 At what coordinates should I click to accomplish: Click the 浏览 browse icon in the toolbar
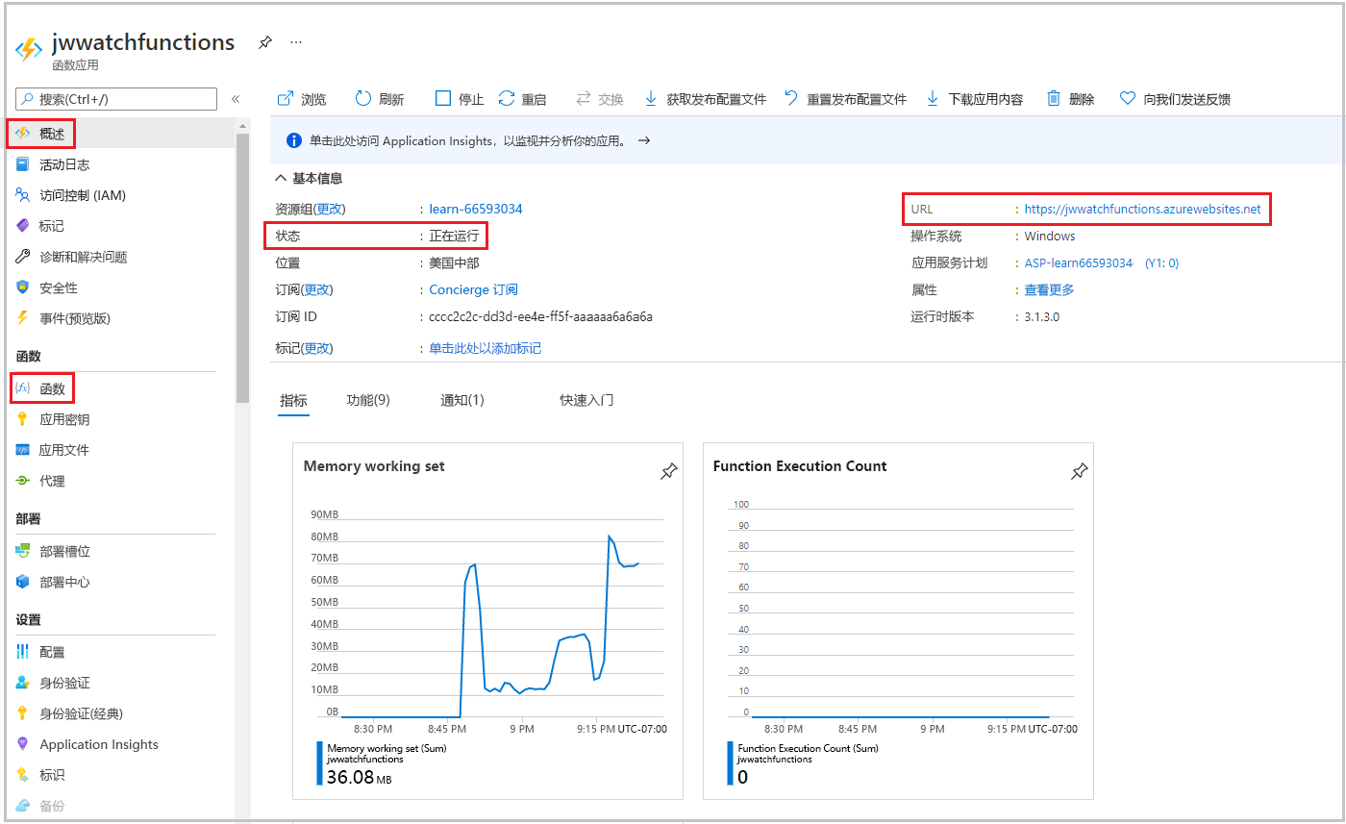[285, 98]
